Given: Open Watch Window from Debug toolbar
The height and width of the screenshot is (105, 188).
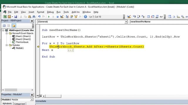Looking at the screenshot, I should pos(157,17).
